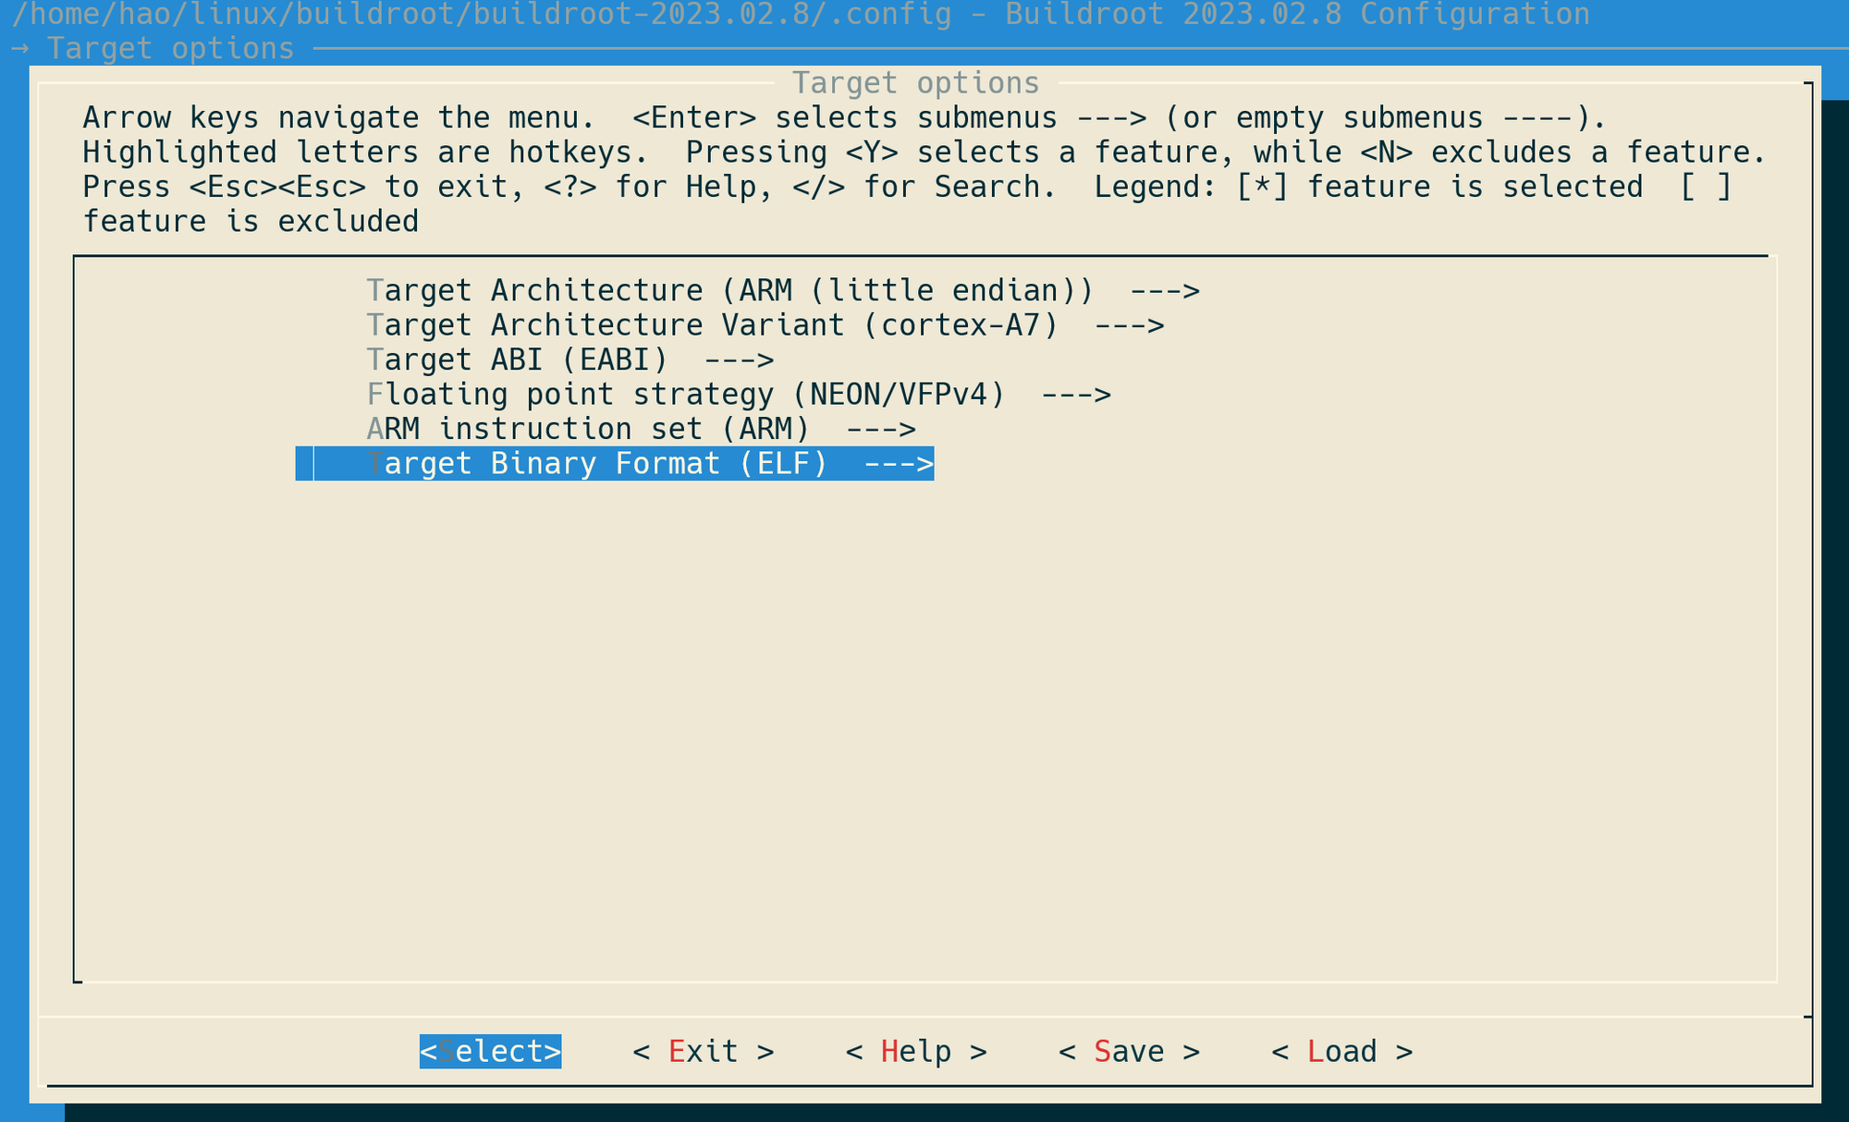Open Floating point strategy (NEON/VFPv4) submenu
Viewport: 1849px width, 1122px height.
[739, 395]
